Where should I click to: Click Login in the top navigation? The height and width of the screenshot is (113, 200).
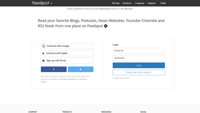[x=163, y=3]
